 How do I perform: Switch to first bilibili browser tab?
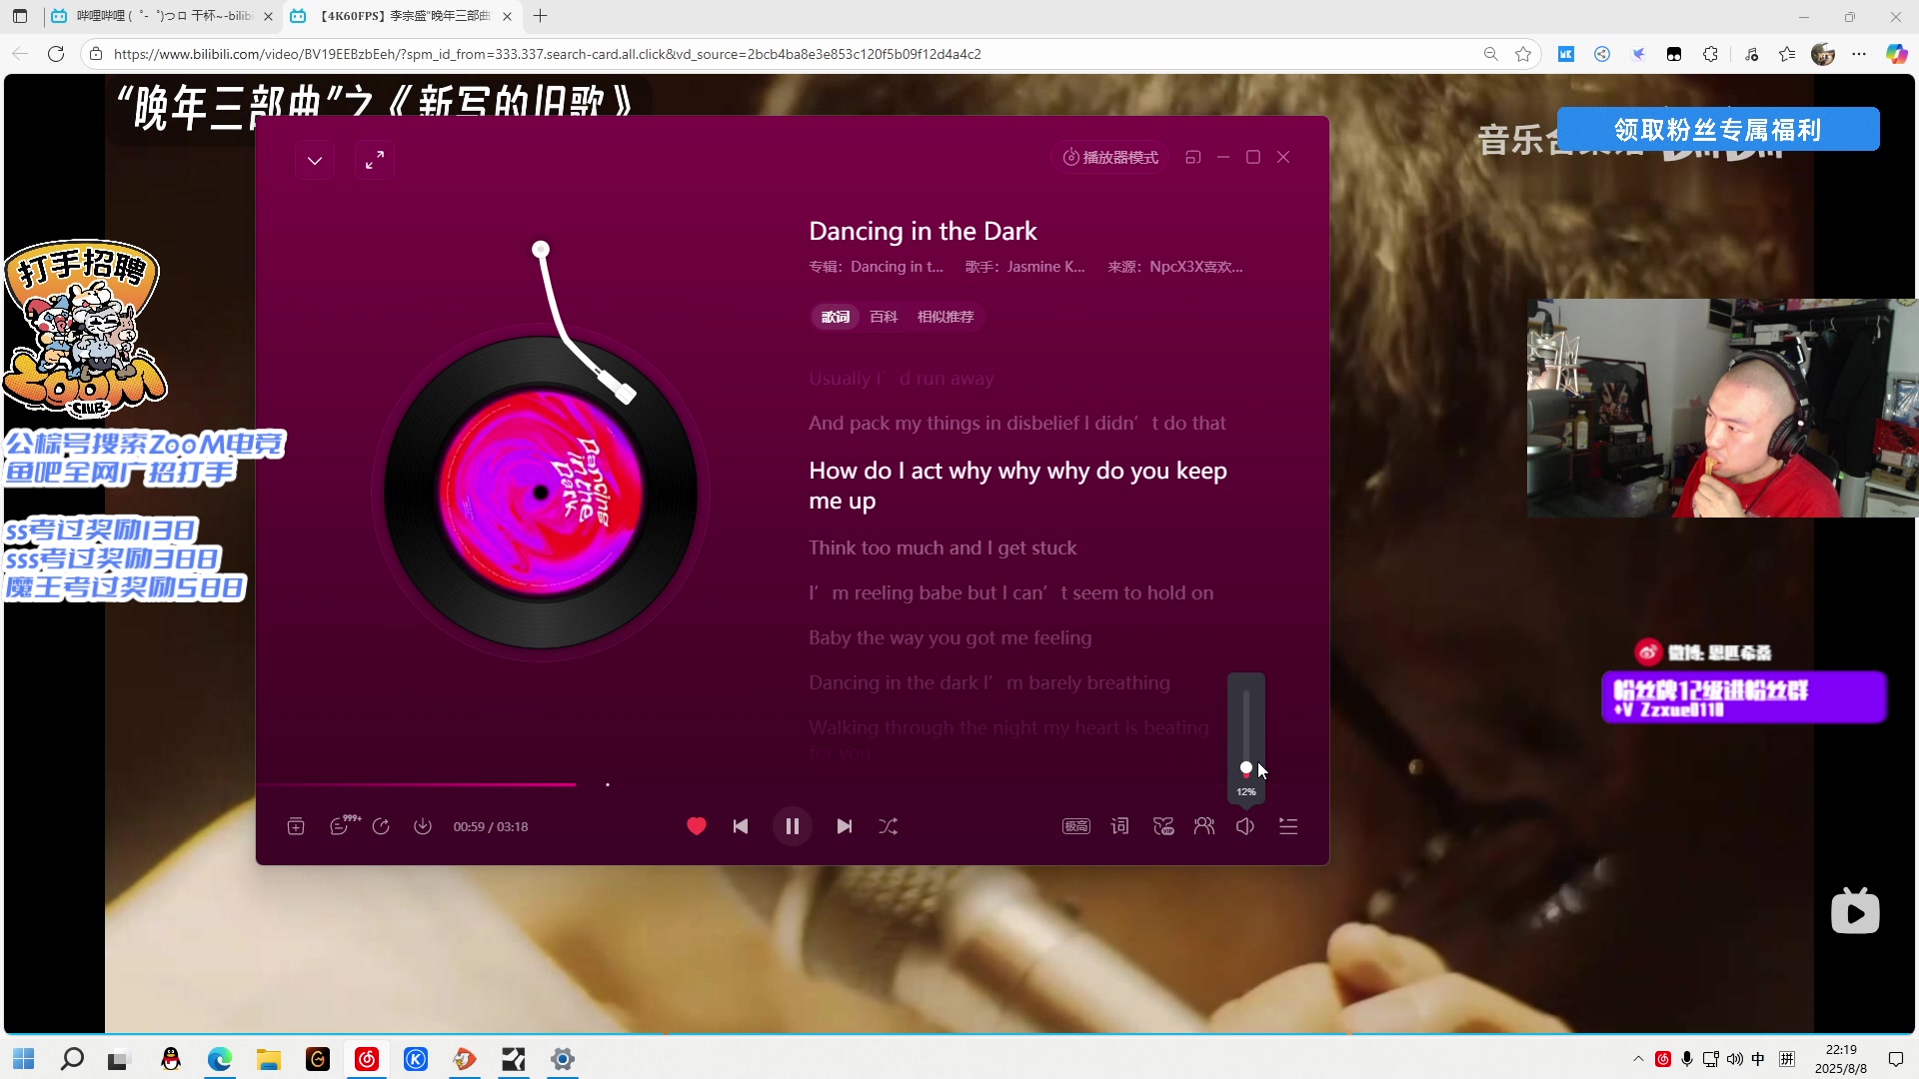[163, 16]
